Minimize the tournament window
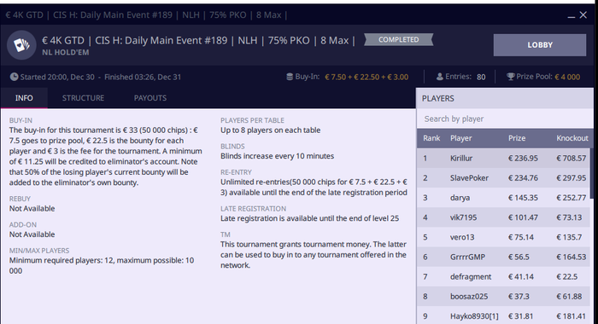This screenshot has height=324, width=598. point(571,16)
